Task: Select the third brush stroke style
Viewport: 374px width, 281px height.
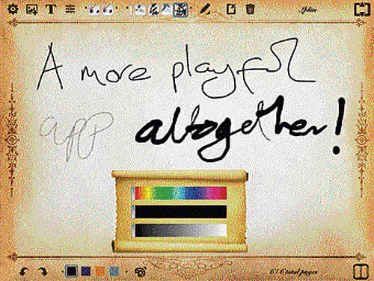Action: (x=167, y=10)
